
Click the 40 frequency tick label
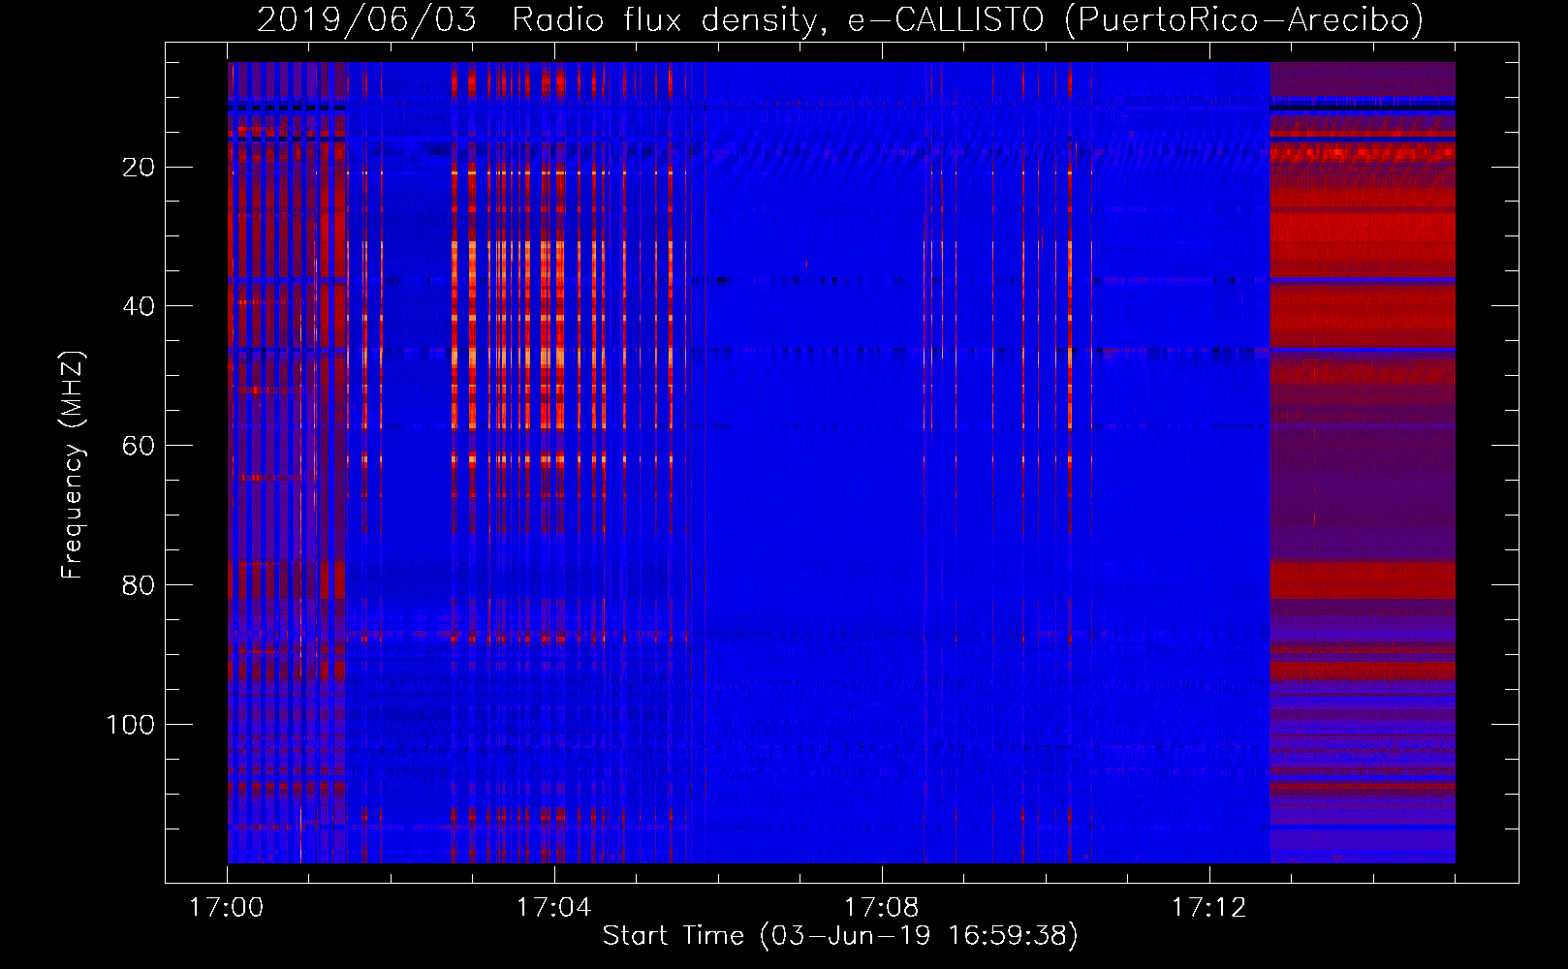click(138, 306)
